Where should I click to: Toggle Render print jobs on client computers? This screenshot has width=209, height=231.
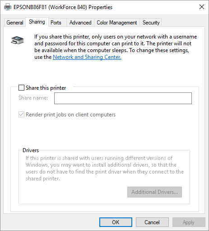tap(21, 115)
